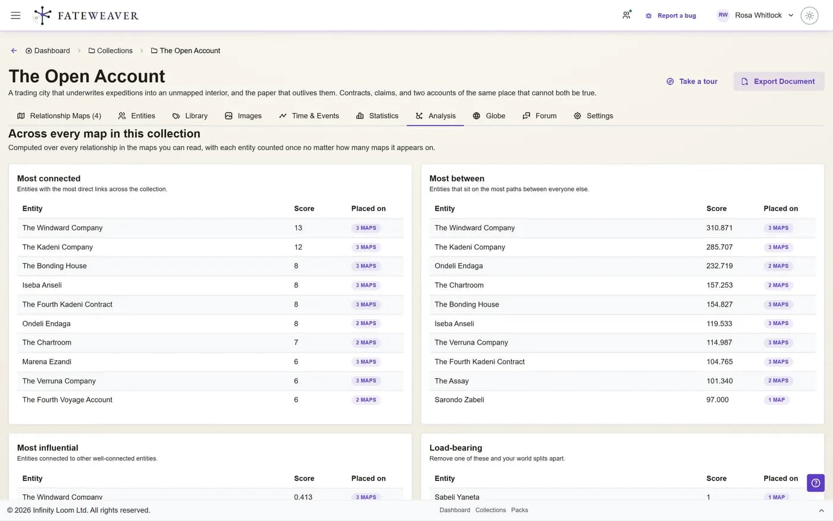
Task: Toggle the light/dark theme button
Action: 809,15
